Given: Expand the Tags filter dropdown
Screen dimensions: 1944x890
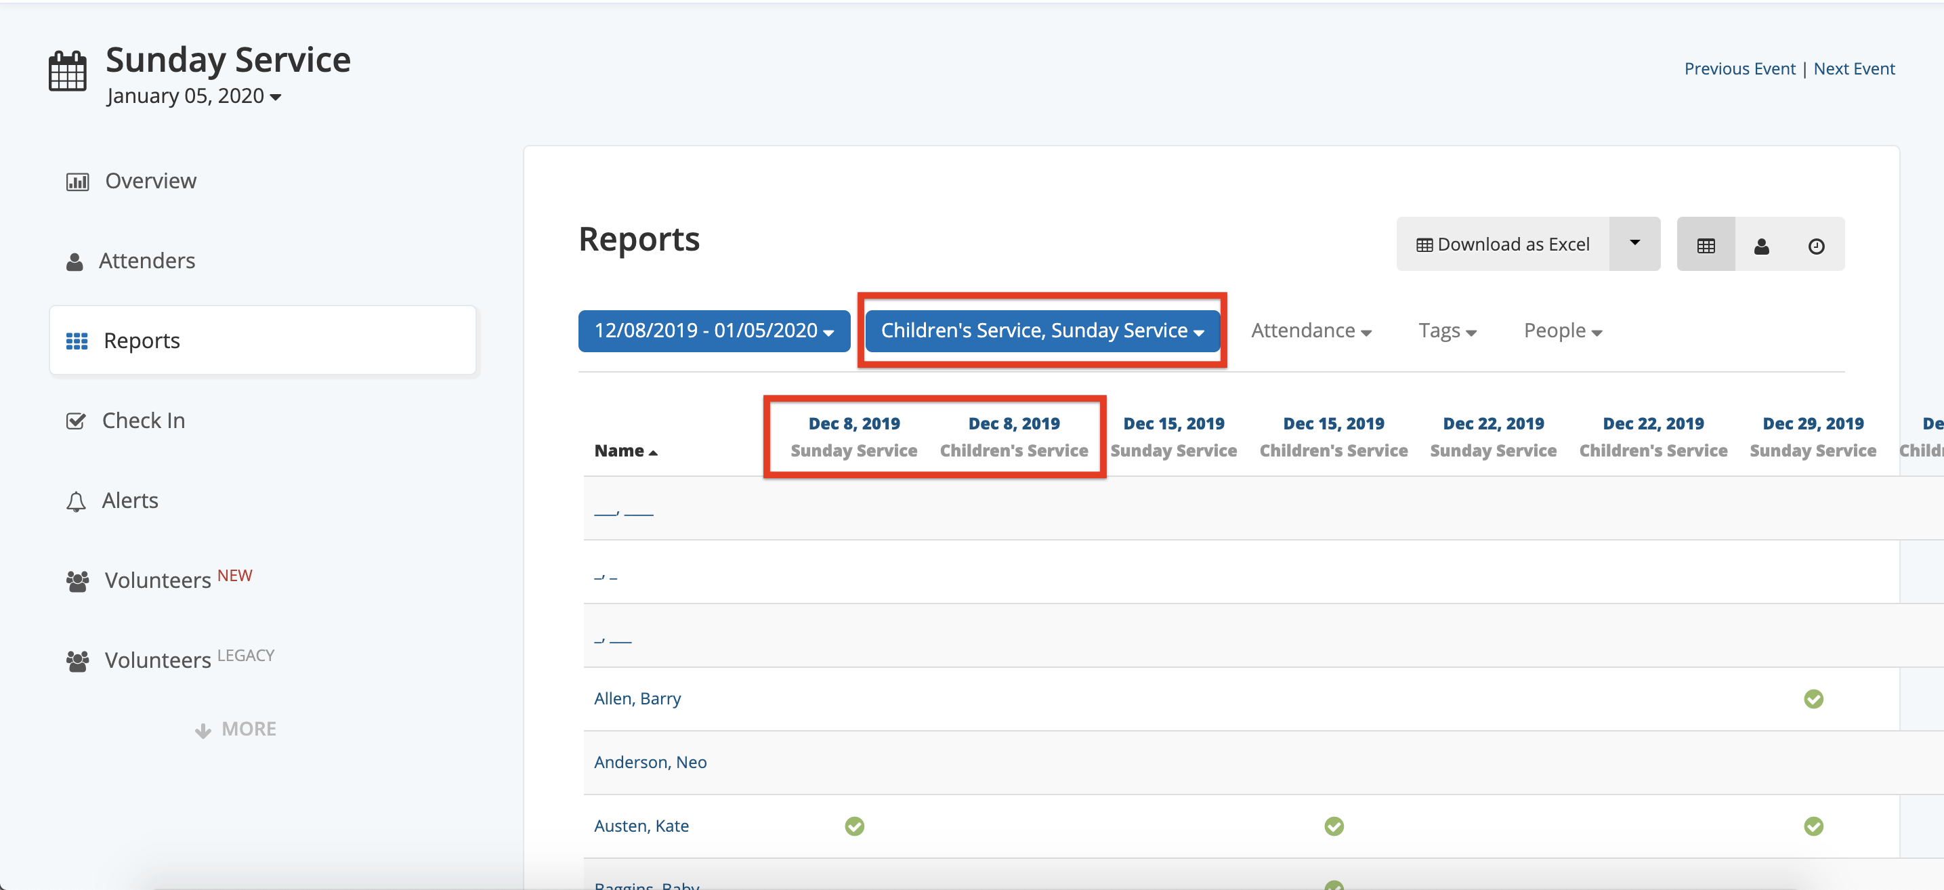Looking at the screenshot, I should coord(1447,331).
